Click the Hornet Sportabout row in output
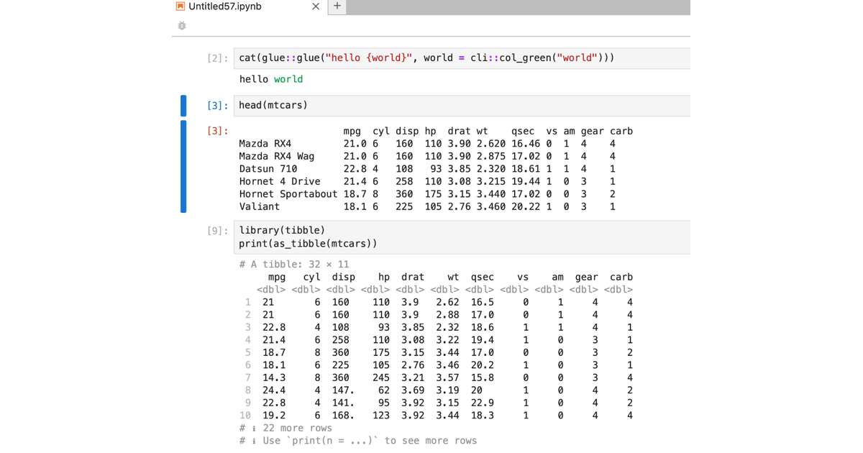Image resolution: width=863 pixels, height=453 pixels. pos(436,194)
